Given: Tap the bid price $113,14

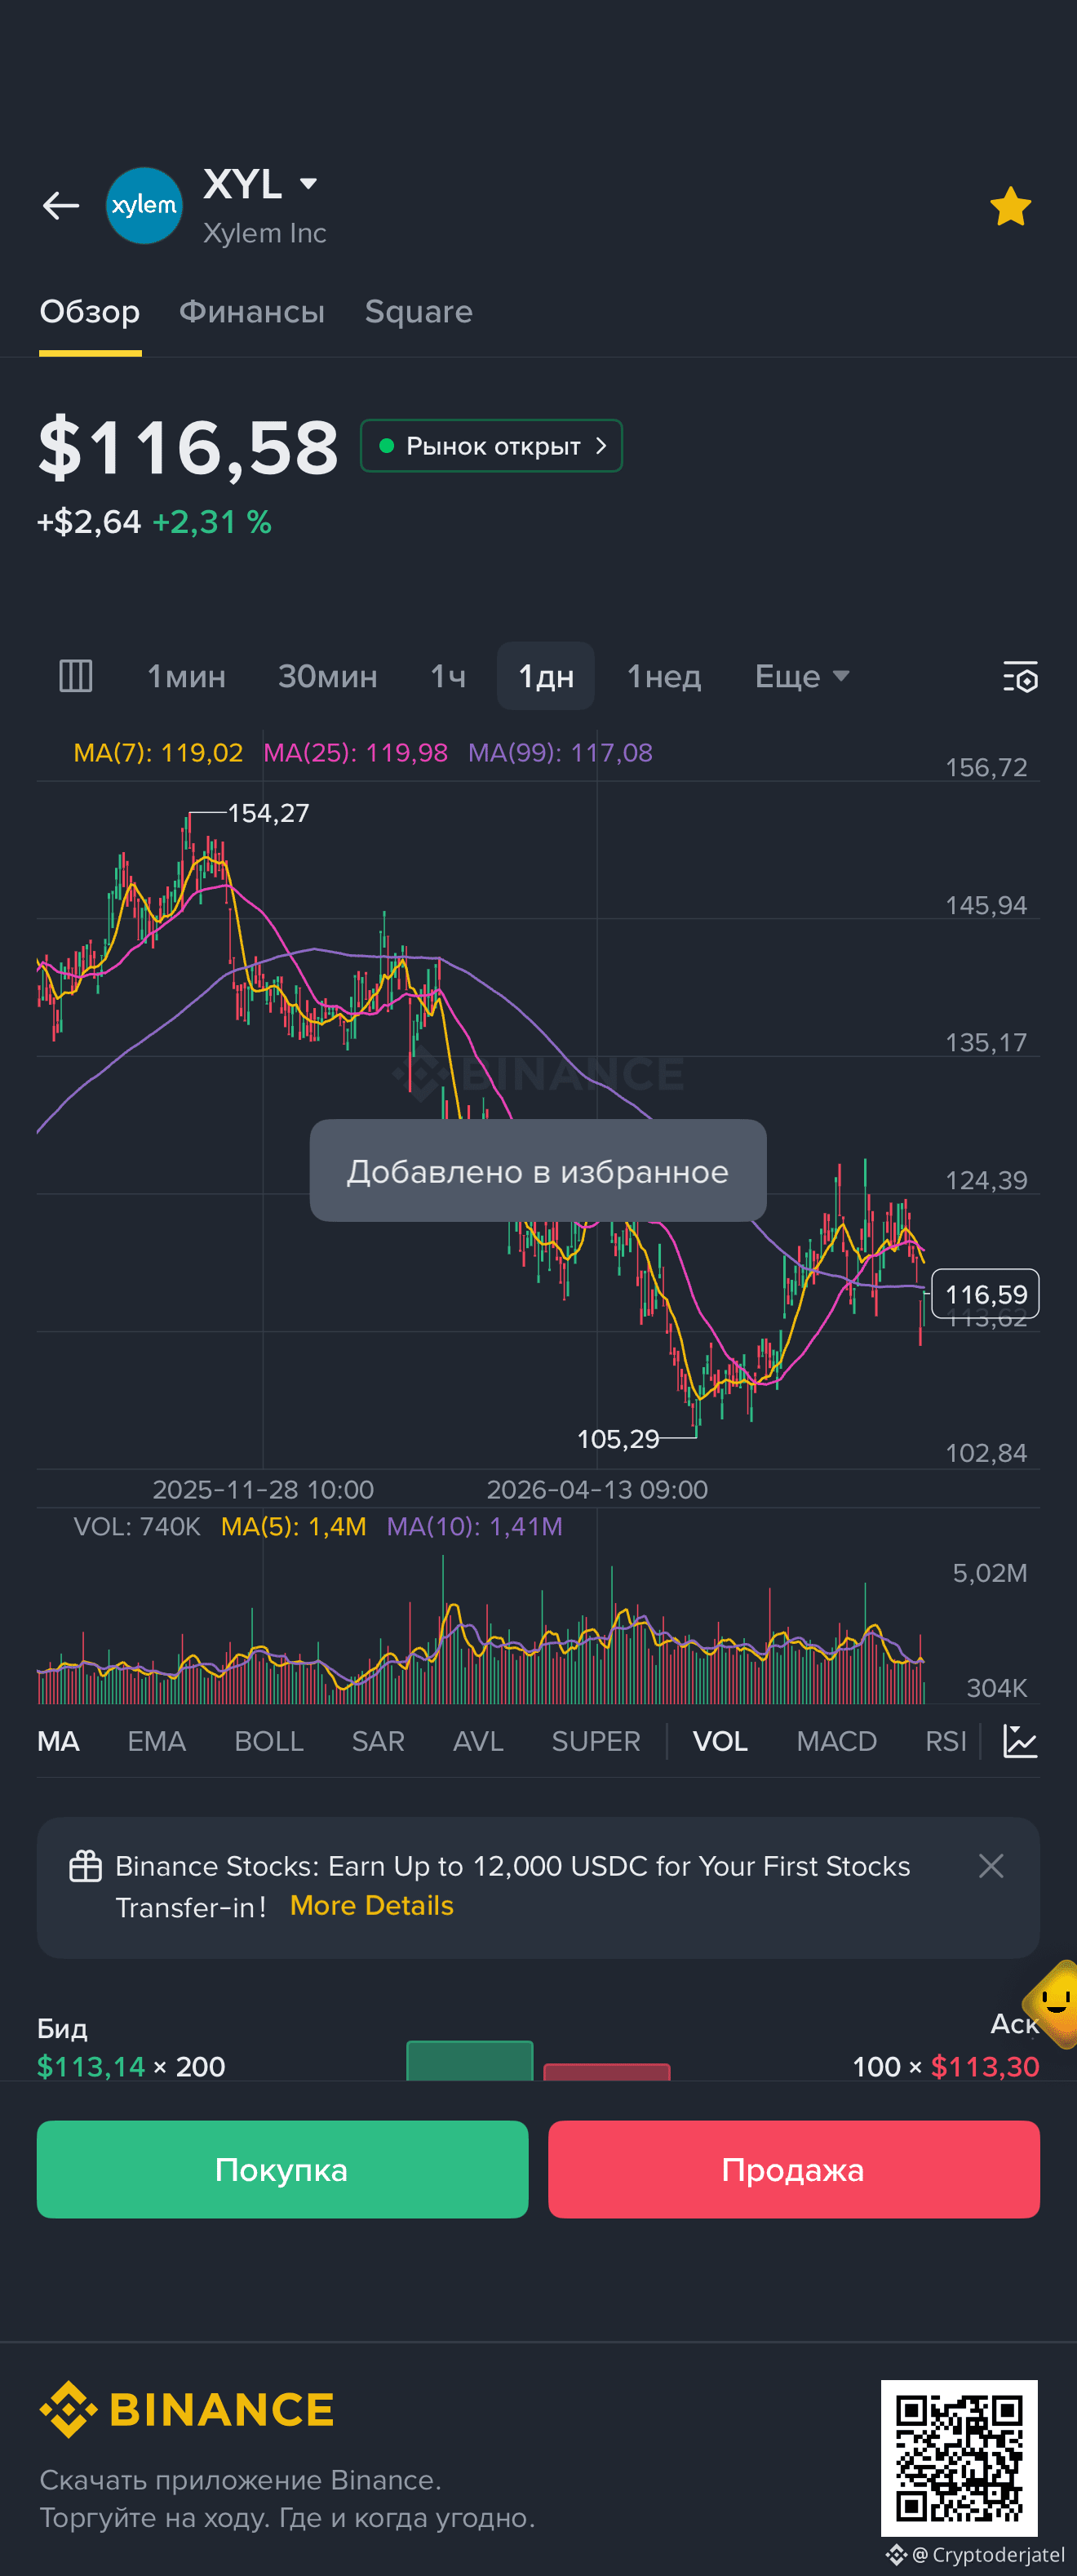Looking at the screenshot, I should (x=91, y=2066).
